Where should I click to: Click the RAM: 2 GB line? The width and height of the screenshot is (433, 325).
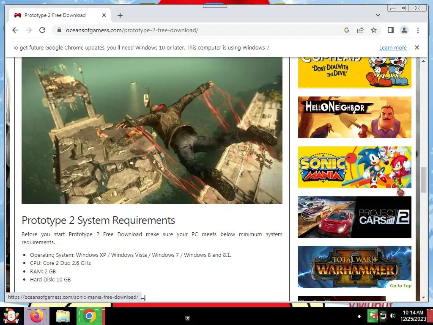coord(43,271)
